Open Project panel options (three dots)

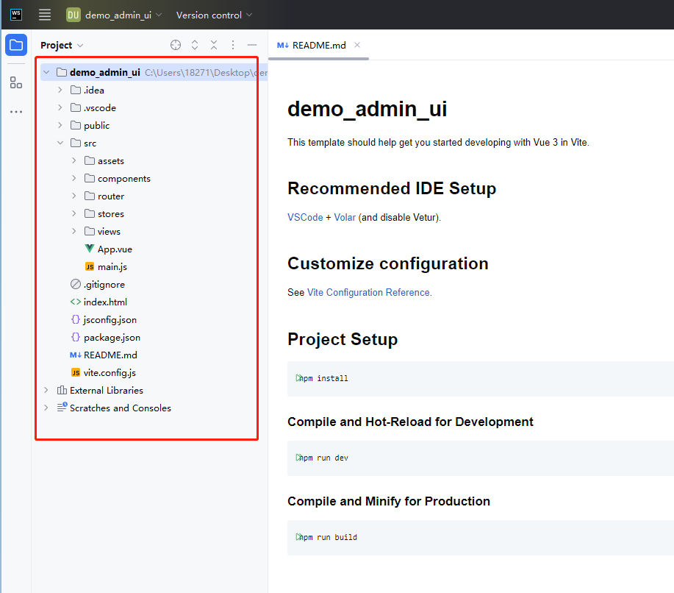coord(233,45)
